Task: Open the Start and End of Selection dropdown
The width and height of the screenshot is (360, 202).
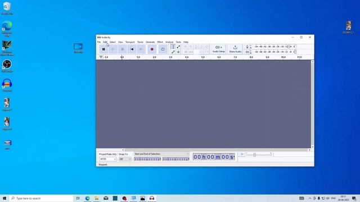Action: pyautogui.click(x=161, y=154)
